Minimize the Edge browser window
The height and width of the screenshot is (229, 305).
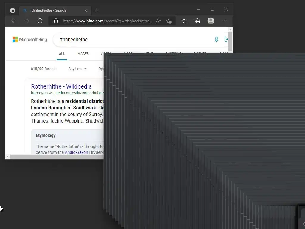pyautogui.click(x=199, y=9)
